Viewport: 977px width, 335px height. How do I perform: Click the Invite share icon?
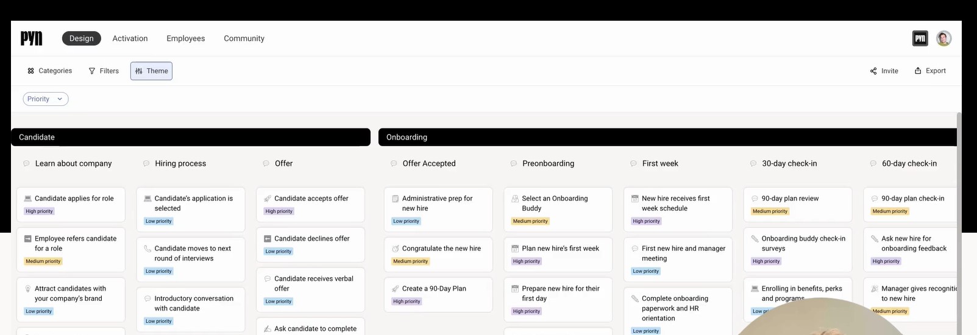click(873, 71)
